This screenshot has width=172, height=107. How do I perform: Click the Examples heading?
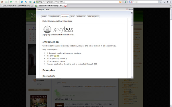[49, 70]
